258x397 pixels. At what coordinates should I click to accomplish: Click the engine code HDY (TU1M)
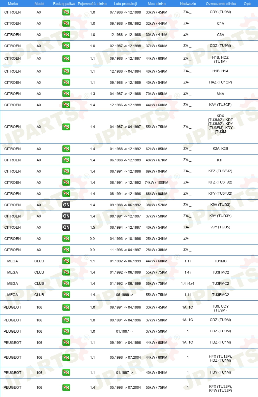pyautogui.click(x=220, y=373)
